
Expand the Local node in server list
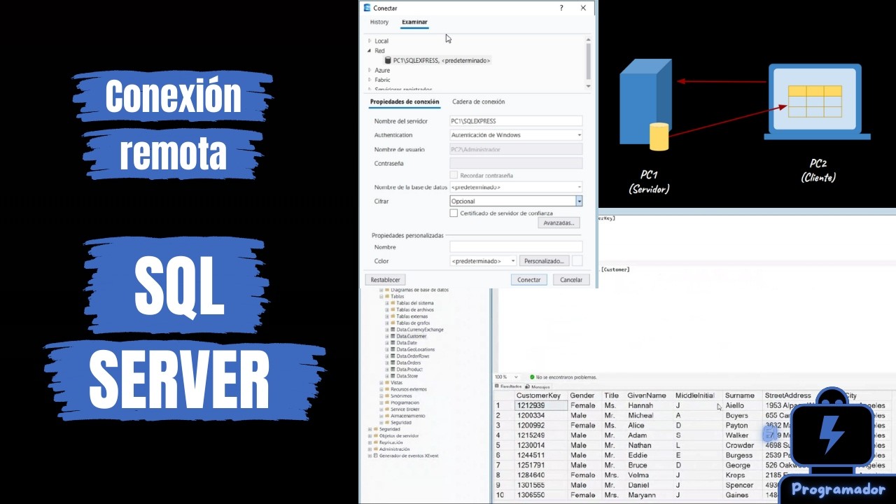[370, 41]
